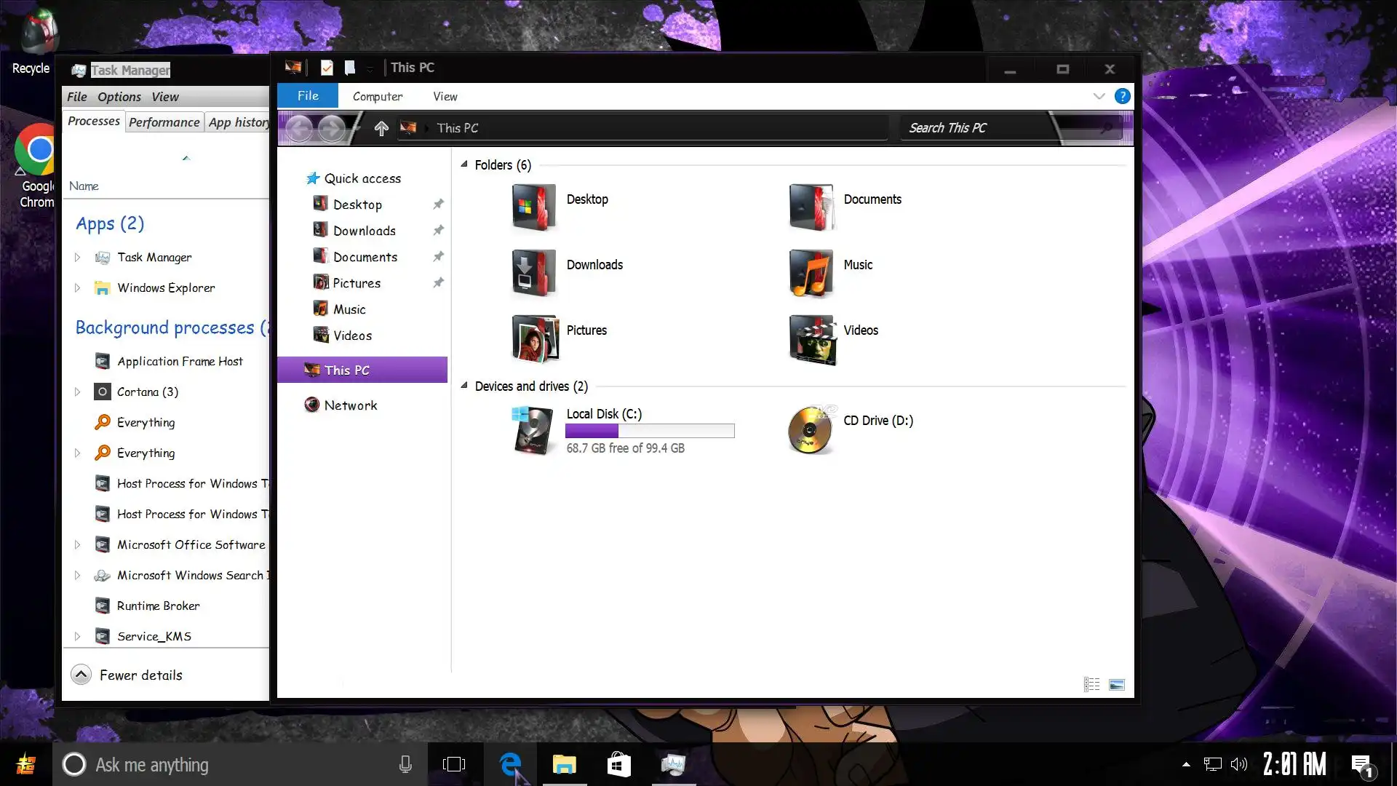This screenshot has width=1397, height=786.
Task: Select Network in navigation pane
Action: 350,405
